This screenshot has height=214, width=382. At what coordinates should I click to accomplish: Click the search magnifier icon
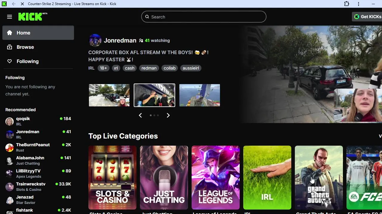click(x=147, y=17)
